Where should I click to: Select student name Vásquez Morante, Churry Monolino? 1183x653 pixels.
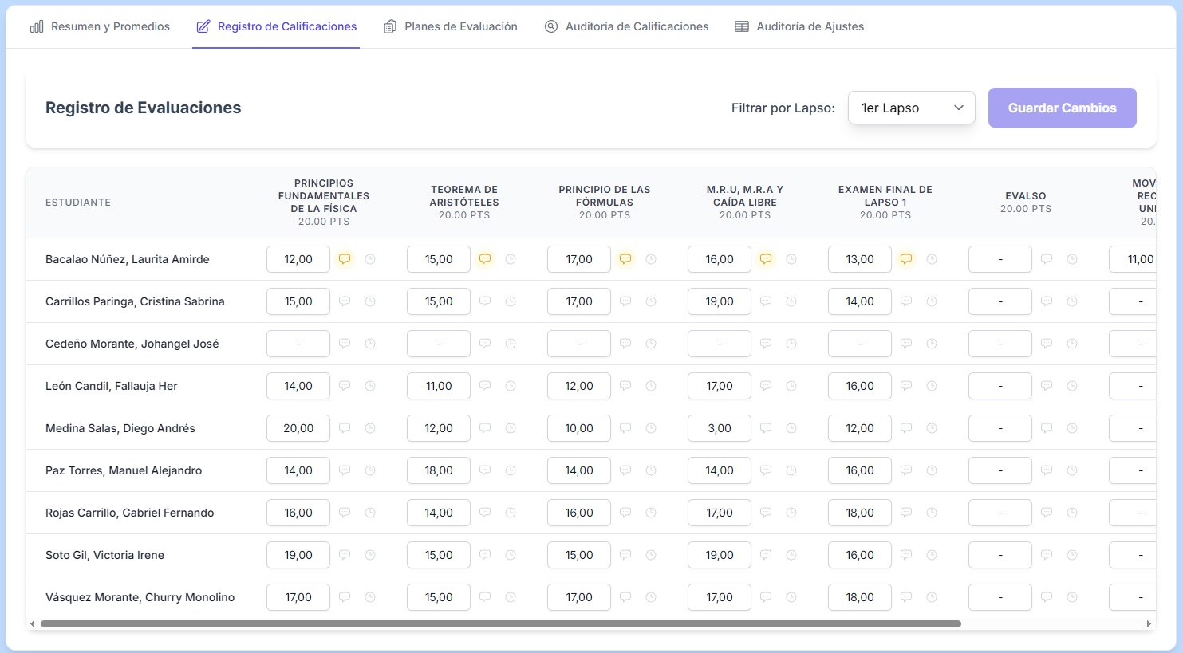click(x=140, y=597)
